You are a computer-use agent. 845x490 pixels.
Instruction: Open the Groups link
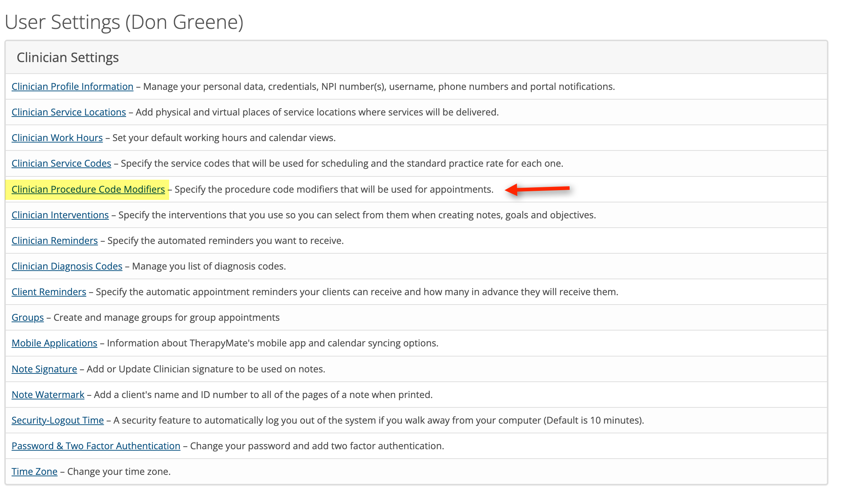pos(27,318)
